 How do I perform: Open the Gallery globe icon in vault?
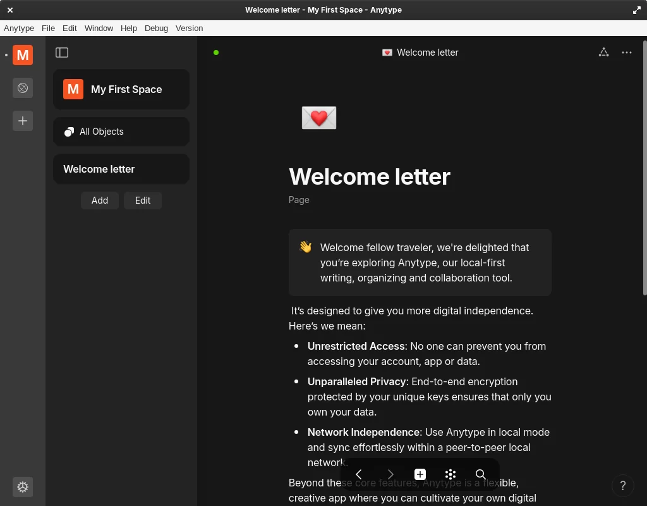23,88
